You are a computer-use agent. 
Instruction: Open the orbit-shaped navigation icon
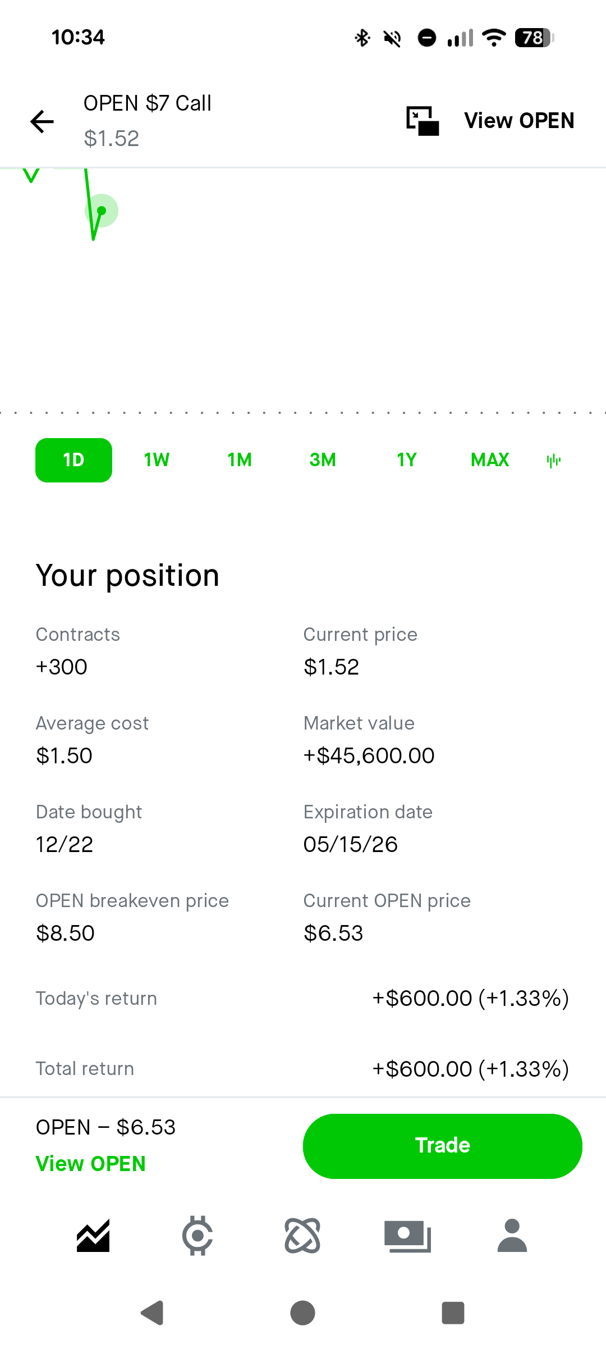[302, 1236]
